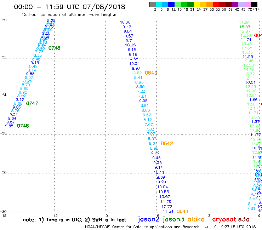Image resolution: width=262 pixels, height=230 pixels.
Task: Click the 7.33 wave height value
Action: (141, 91)
